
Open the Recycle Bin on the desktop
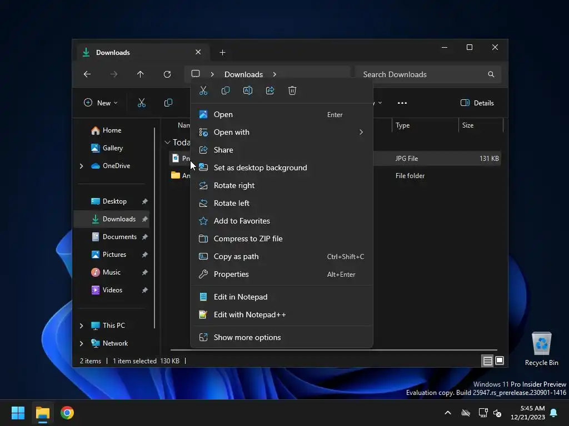click(541, 349)
